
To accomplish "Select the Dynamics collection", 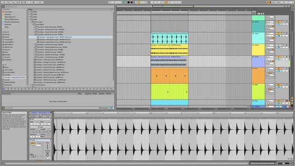I will point(8,14).
